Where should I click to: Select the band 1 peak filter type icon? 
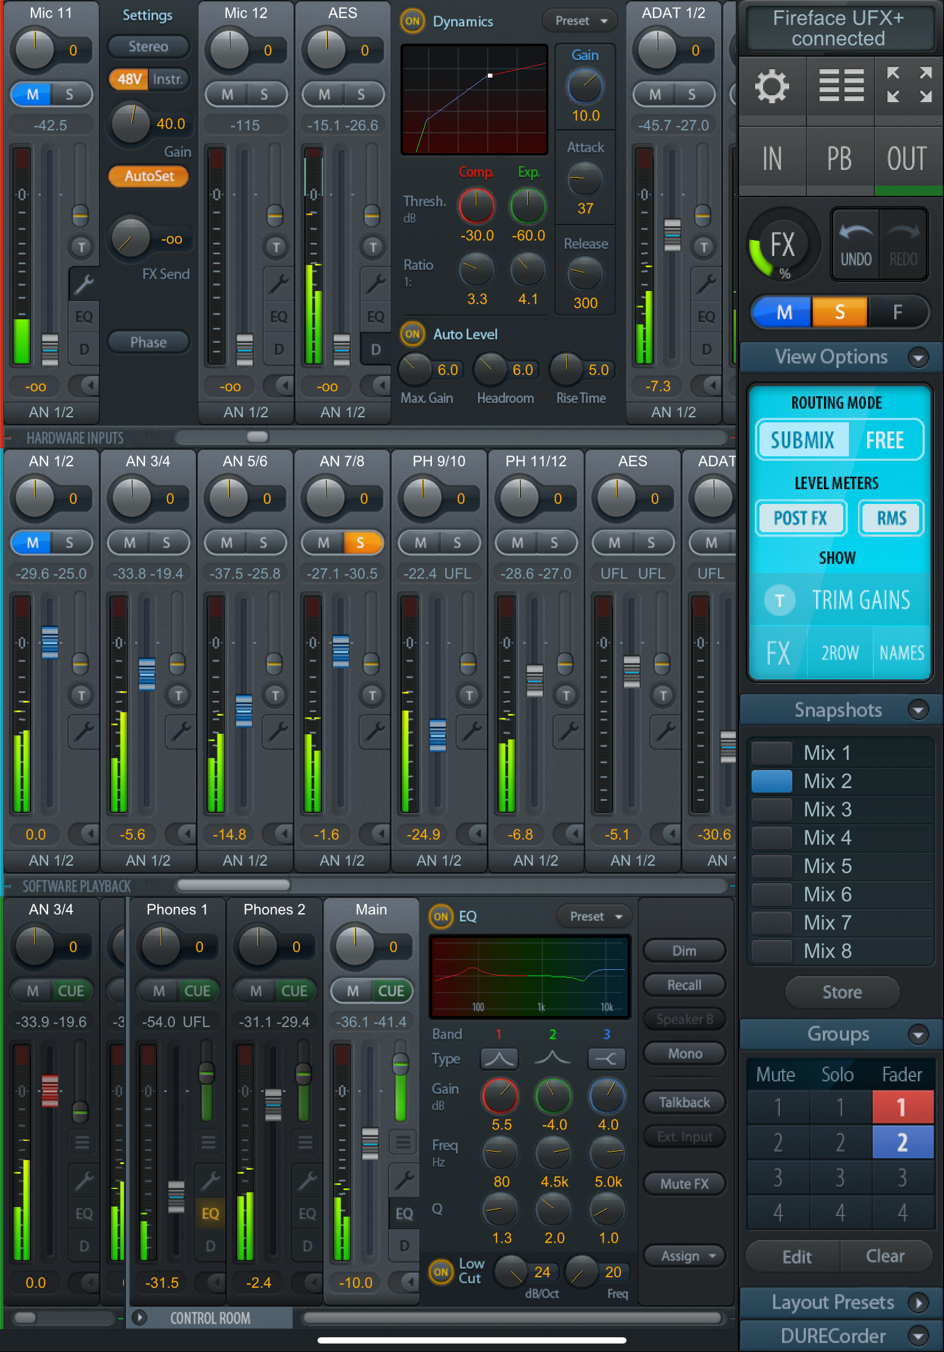pyautogui.click(x=499, y=1059)
